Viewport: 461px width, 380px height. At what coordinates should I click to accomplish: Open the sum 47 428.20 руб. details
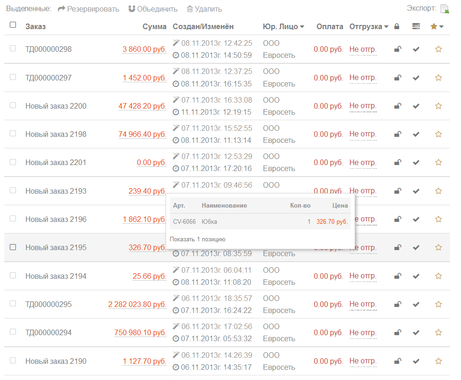tap(142, 106)
